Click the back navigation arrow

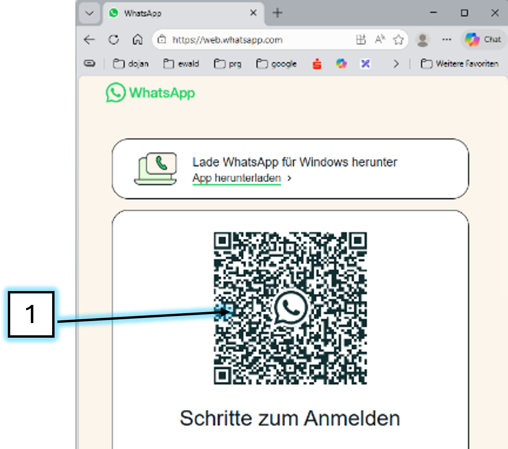pos(89,40)
